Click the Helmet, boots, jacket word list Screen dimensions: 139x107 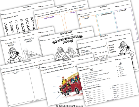tap(112, 49)
